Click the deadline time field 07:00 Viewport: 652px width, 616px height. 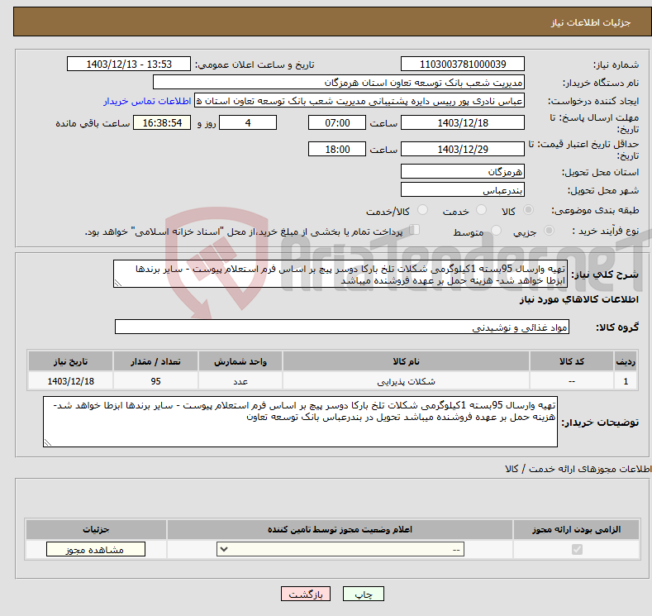point(337,122)
